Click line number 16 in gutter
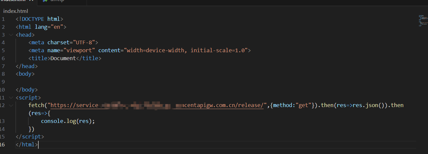428x154 pixels. tap(2, 144)
